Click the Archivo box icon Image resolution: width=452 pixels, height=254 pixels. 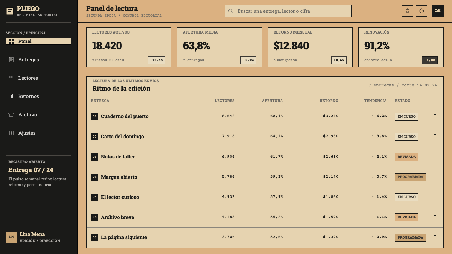point(11,115)
